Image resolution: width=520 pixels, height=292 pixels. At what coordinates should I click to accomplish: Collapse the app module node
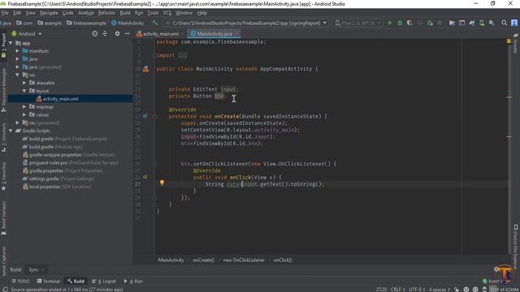pos(11,43)
